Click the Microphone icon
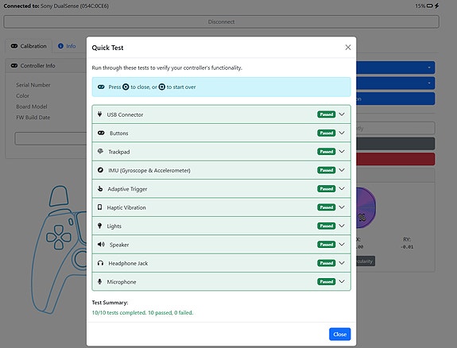This screenshot has height=348, width=457. pos(99,281)
